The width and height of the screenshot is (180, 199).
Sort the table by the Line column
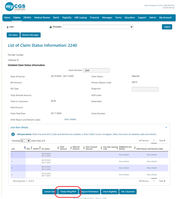click(x=25, y=148)
